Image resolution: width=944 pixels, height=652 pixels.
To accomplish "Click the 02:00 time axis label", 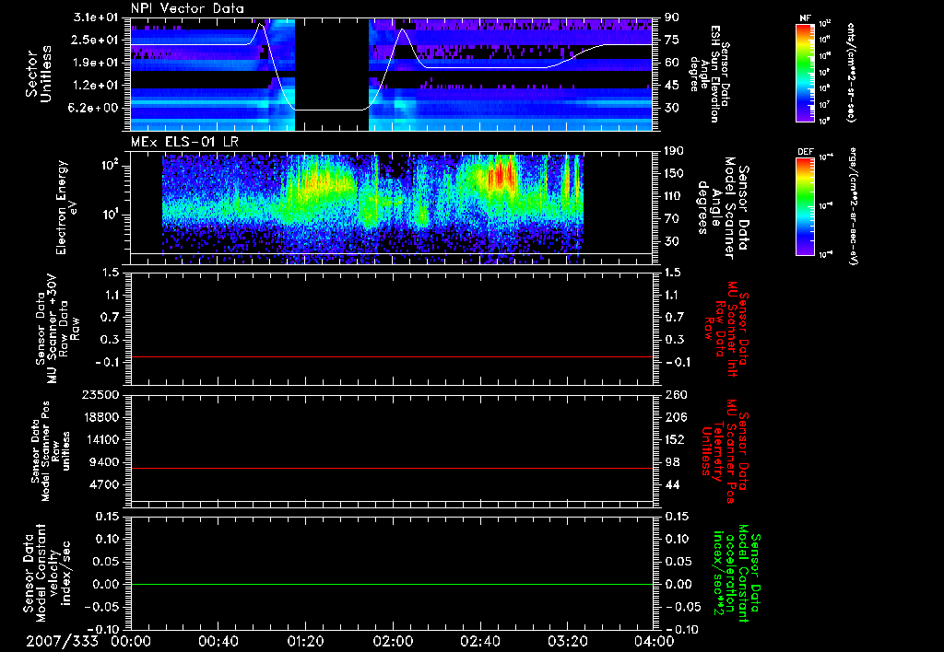I will [393, 641].
